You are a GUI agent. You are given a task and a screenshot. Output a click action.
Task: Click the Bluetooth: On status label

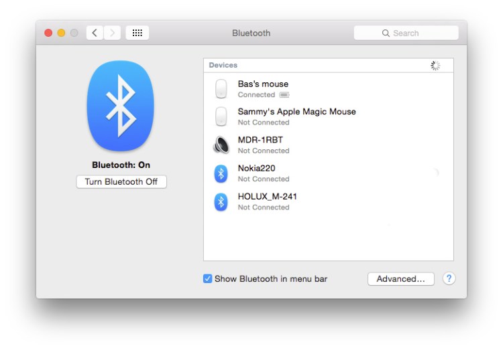point(121,165)
